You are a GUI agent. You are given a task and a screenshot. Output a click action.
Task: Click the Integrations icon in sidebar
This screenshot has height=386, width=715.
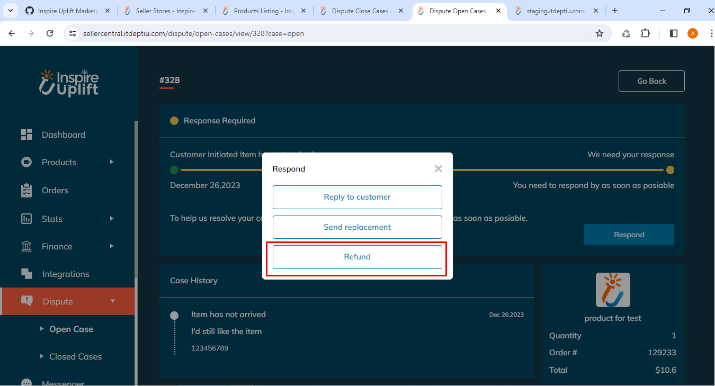[26, 274]
